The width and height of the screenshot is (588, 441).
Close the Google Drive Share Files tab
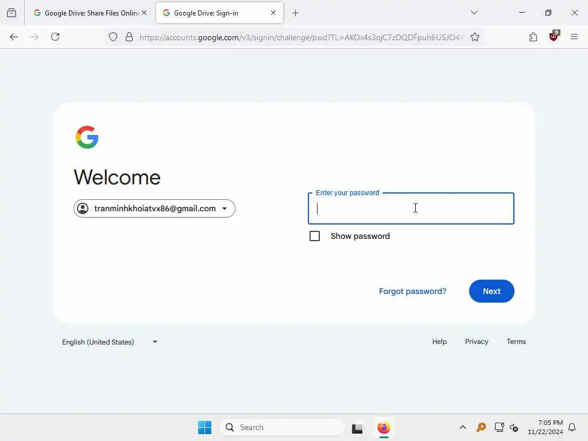[144, 13]
